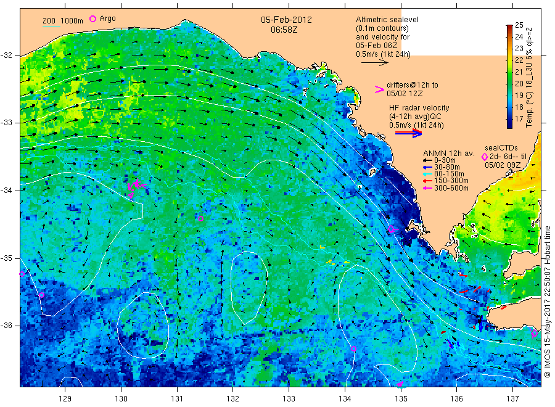
Task: Click the IMOS copyright timestamp text
Action: coord(548,302)
